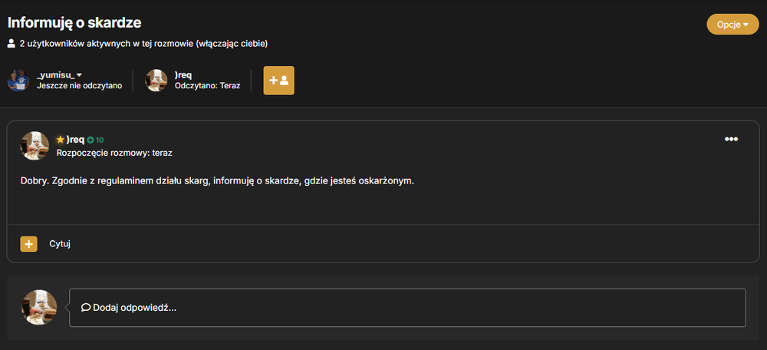Click the speech bubble icon in reply box

(x=86, y=308)
